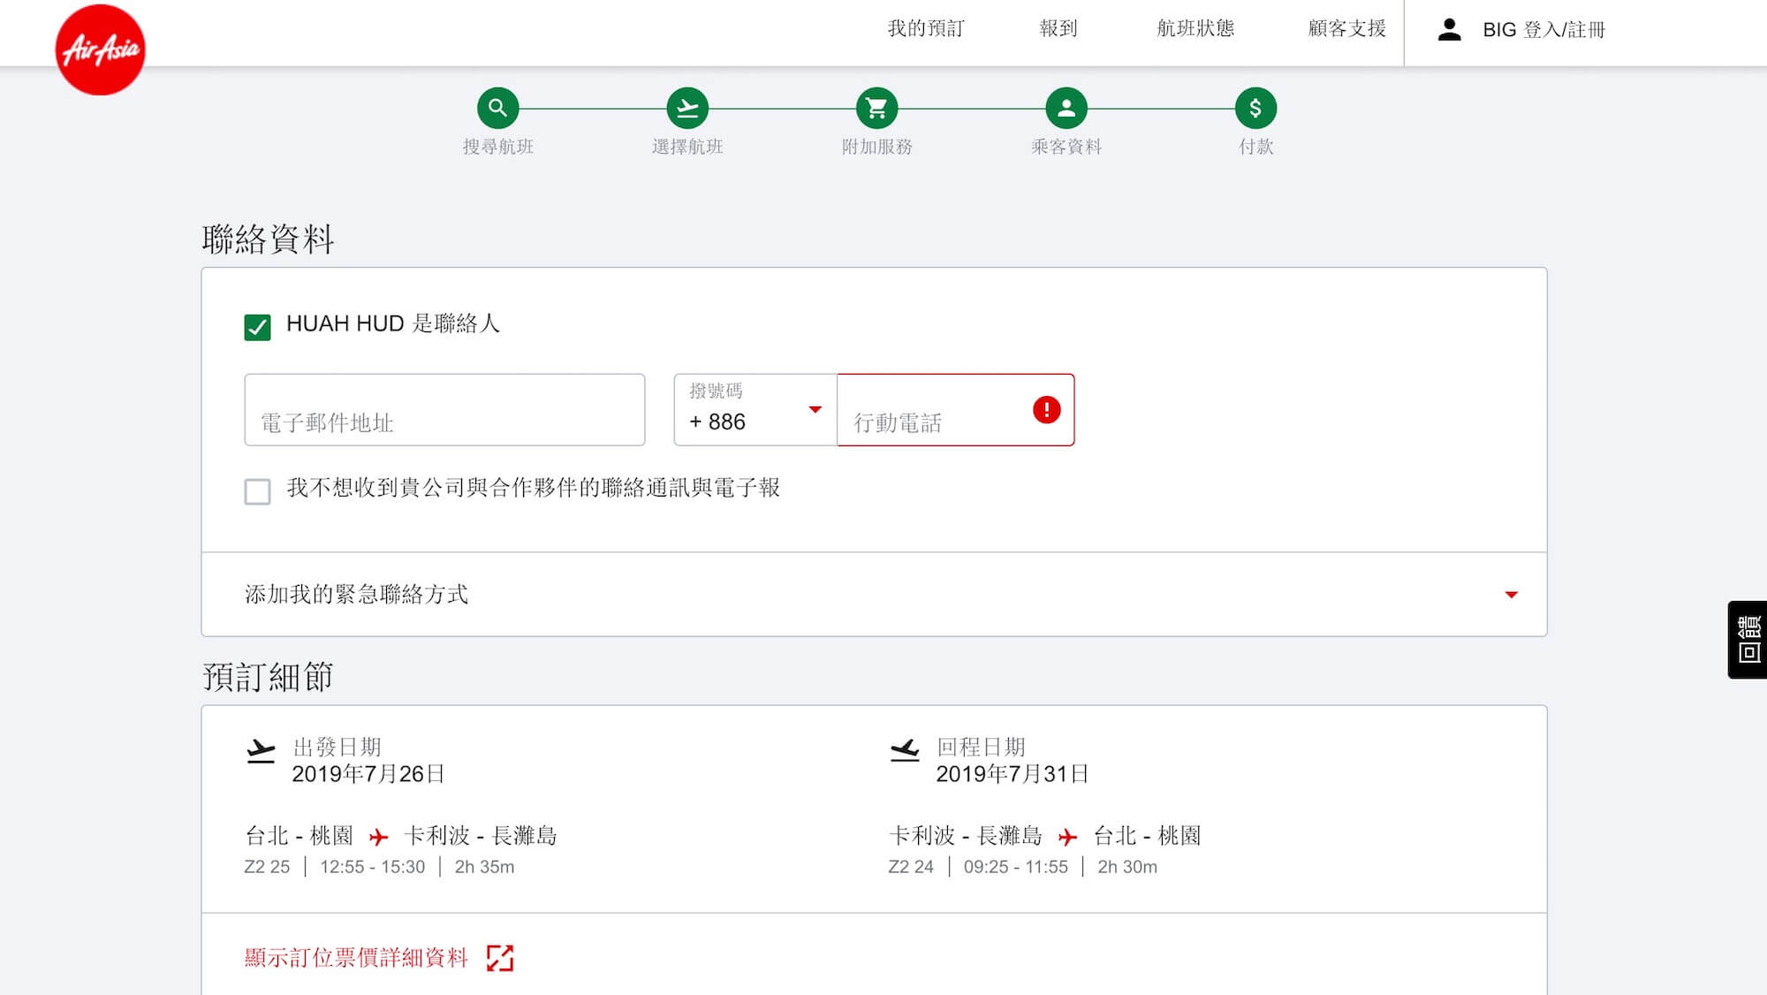Uncheck HUAH HUD is contact person checkbox
The width and height of the screenshot is (1767, 995).
[x=257, y=327]
